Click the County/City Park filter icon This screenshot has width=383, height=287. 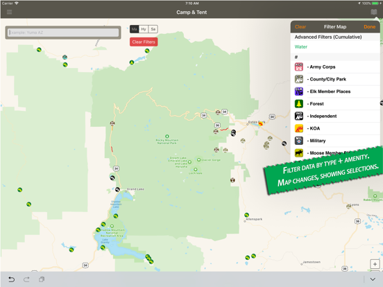click(299, 79)
